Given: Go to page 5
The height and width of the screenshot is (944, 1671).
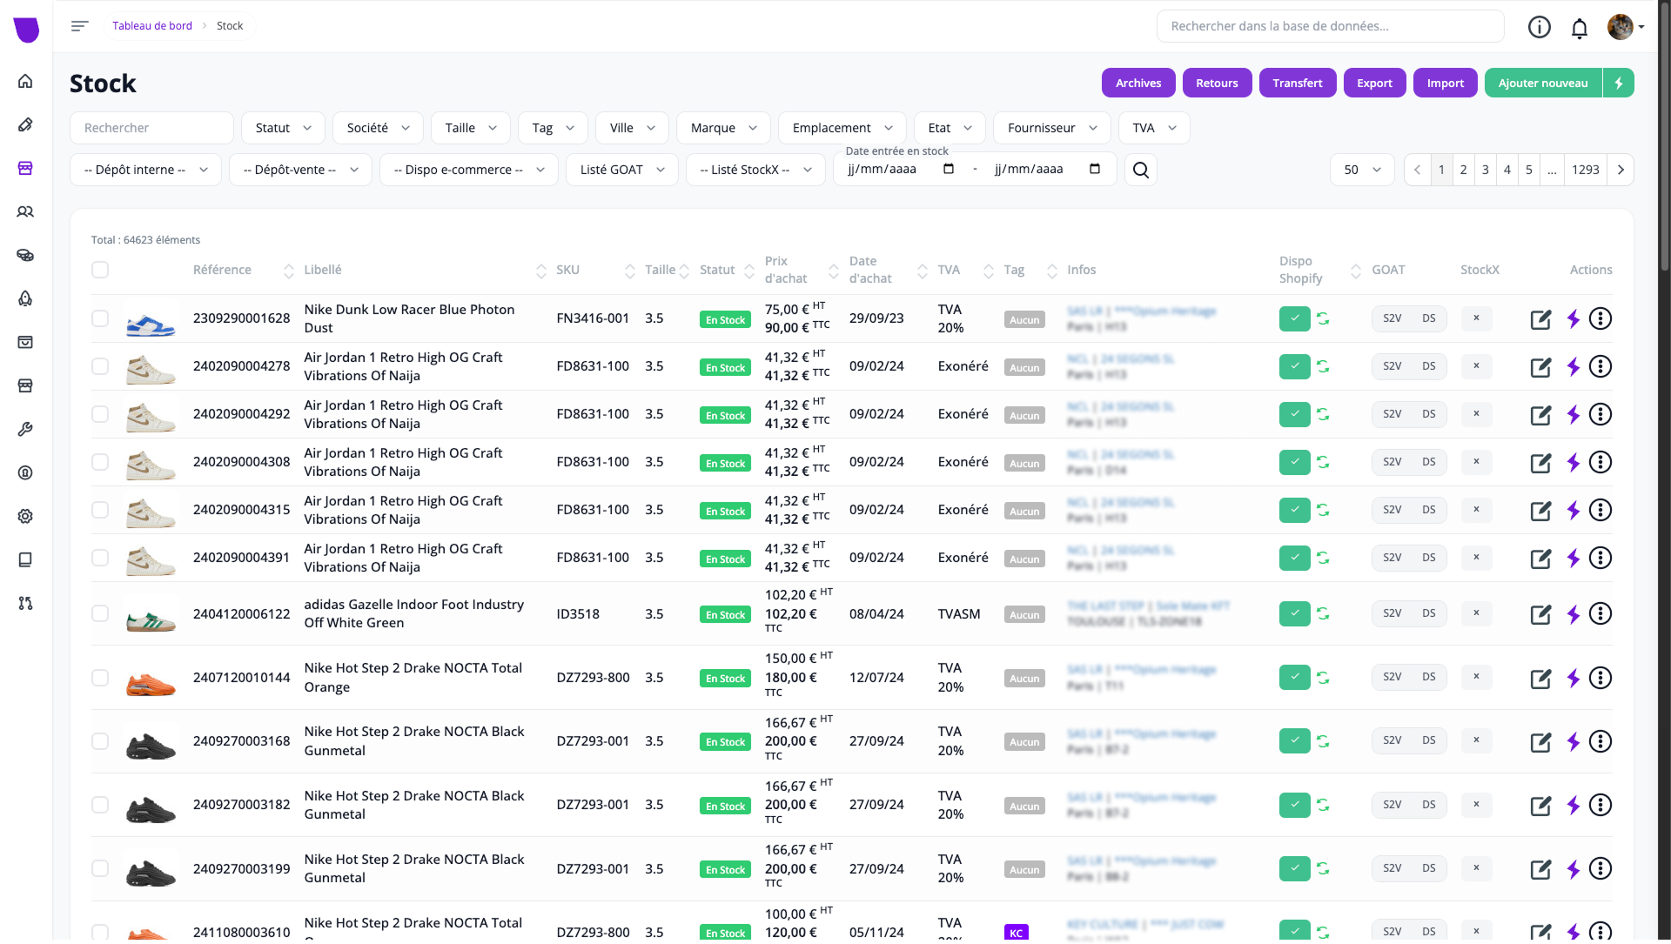Looking at the screenshot, I should click(1528, 170).
